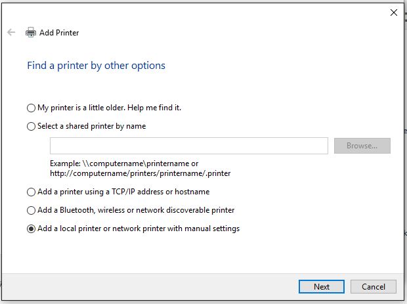Click the 'Help me find it.' label text
The width and height of the screenshot is (407, 304).
(154, 108)
